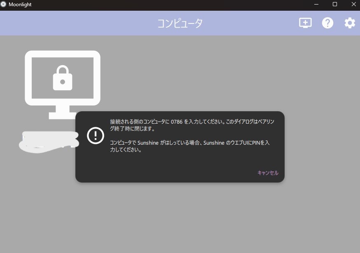Open the Add Computer dialog via monitor-plus icon

[x=305, y=23]
